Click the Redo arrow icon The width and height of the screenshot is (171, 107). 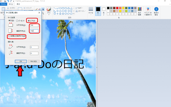(11, 1)
